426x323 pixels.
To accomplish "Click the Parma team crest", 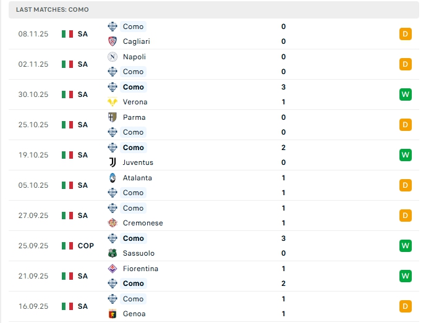I will [113, 117].
